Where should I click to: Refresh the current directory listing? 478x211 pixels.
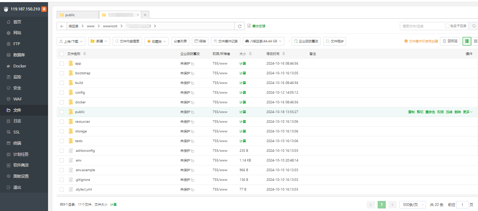click(240, 26)
